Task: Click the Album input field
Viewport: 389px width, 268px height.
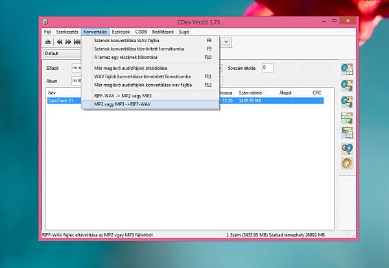Action: pos(77,81)
